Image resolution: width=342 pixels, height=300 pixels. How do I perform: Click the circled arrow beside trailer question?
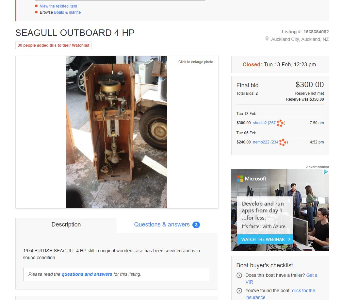tap(239, 275)
